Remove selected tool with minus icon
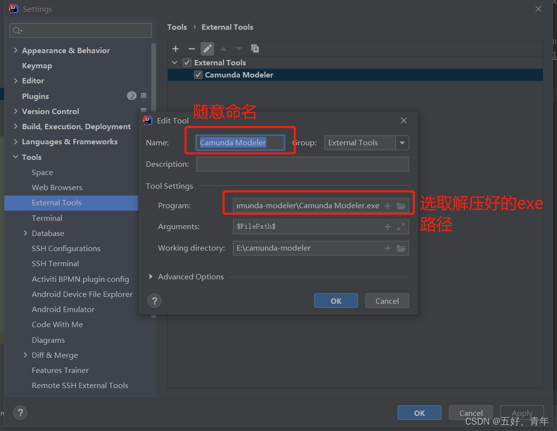 (x=192, y=49)
